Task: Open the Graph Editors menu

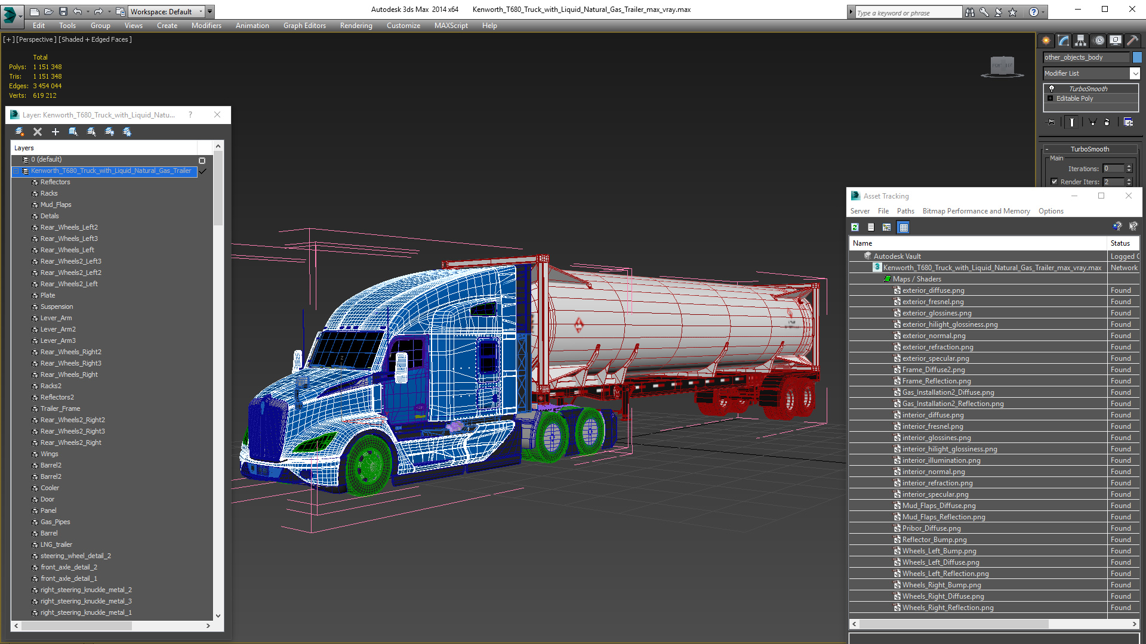Action: coord(304,26)
